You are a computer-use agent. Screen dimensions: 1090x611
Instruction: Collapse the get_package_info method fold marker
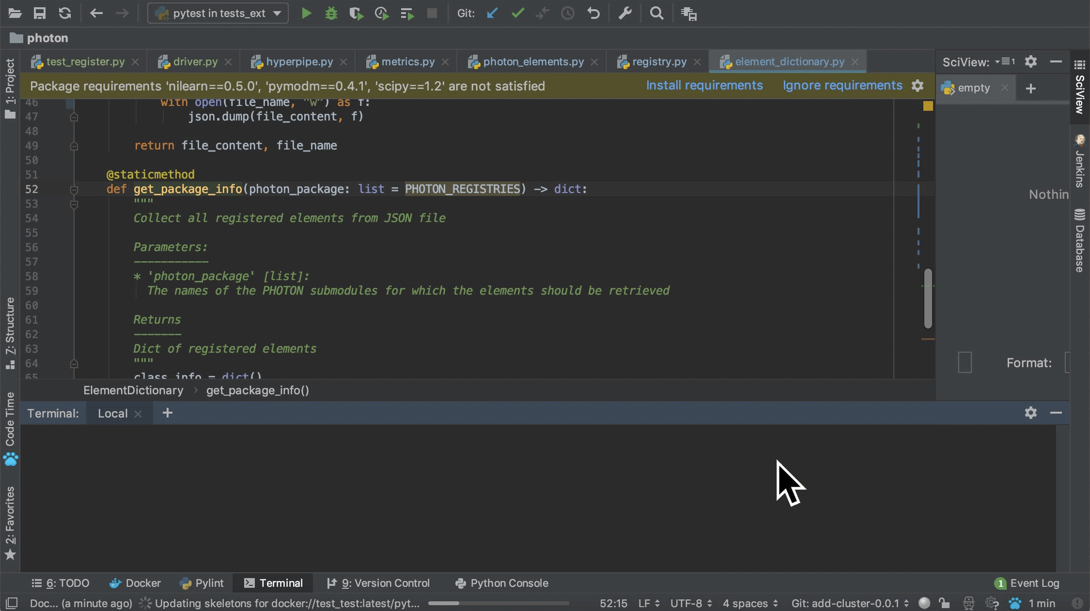point(74,190)
